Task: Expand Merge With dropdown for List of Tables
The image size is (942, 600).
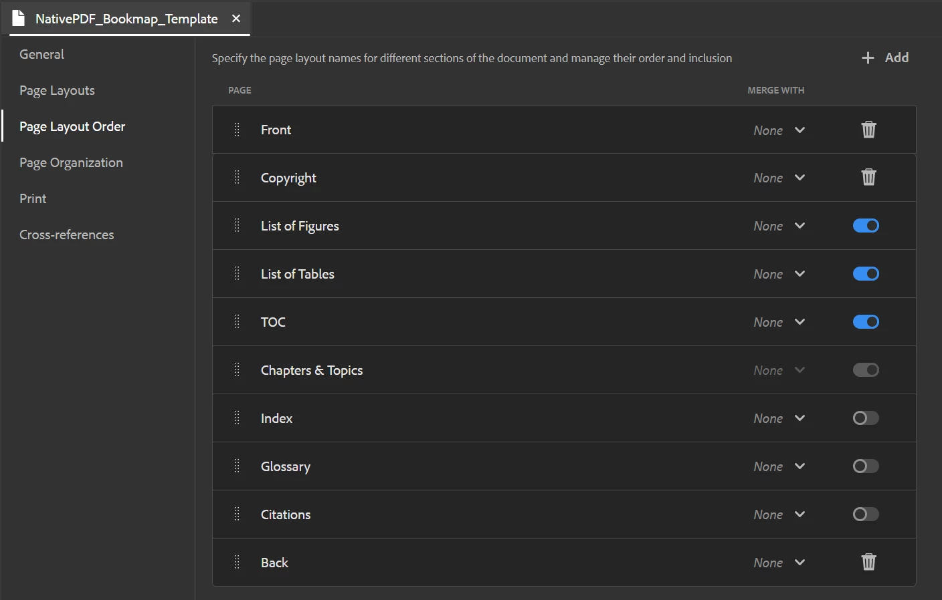Action: [x=779, y=274]
